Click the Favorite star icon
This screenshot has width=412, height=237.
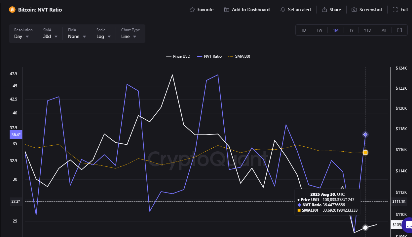coord(192,10)
